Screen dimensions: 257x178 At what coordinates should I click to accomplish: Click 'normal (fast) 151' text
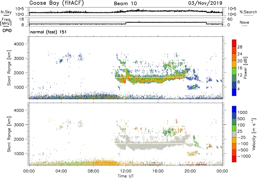[49, 32]
